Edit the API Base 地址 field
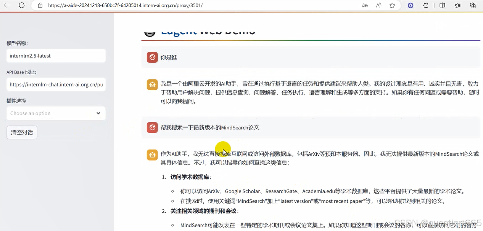 click(x=56, y=84)
